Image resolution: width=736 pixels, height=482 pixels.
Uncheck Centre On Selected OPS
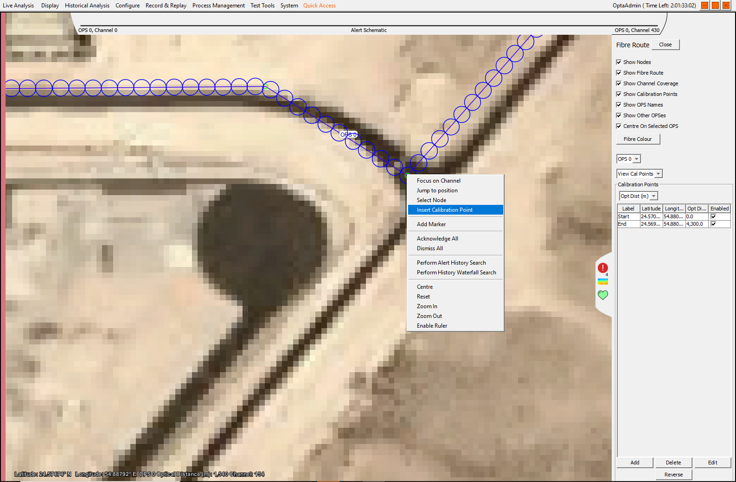tap(619, 126)
